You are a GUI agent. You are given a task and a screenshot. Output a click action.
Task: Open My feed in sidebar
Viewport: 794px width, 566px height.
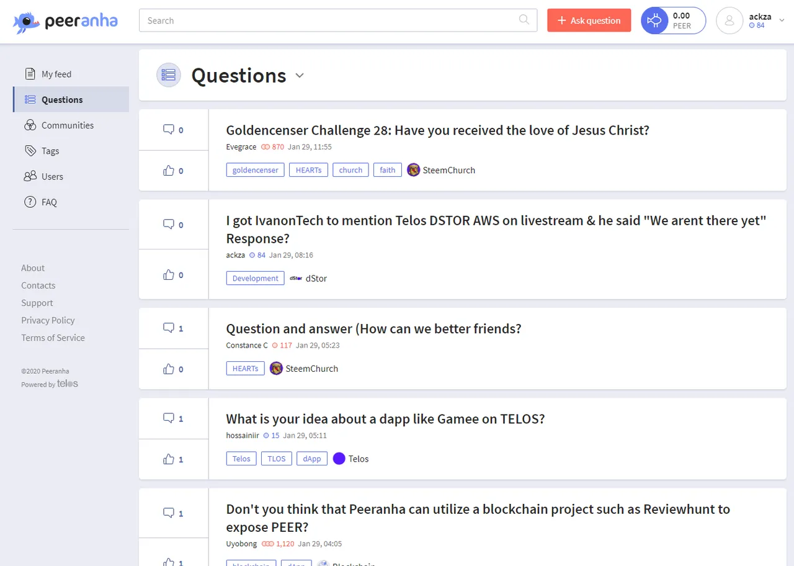tap(71, 74)
